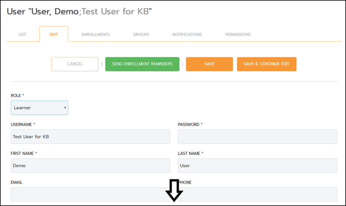Open the Role dropdown showing Learner

click(x=40, y=108)
